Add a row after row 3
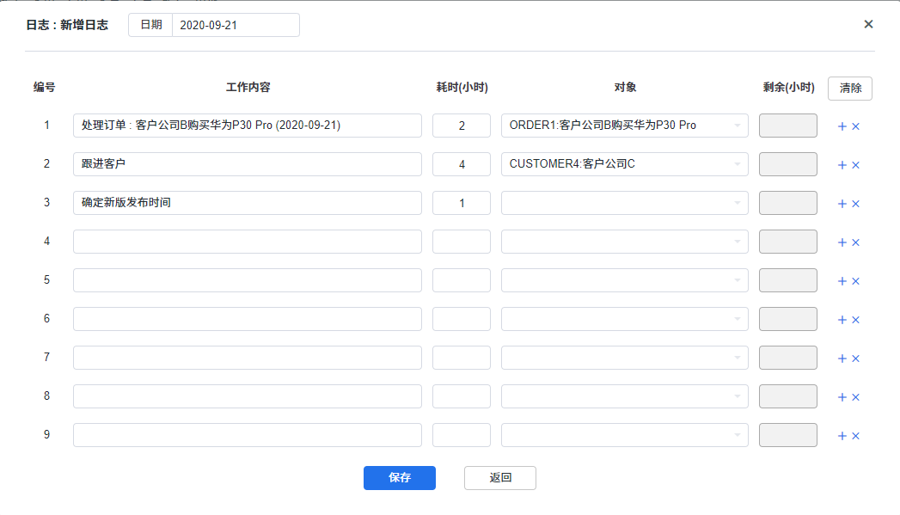The height and width of the screenshot is (515, 900). point(842,204)
